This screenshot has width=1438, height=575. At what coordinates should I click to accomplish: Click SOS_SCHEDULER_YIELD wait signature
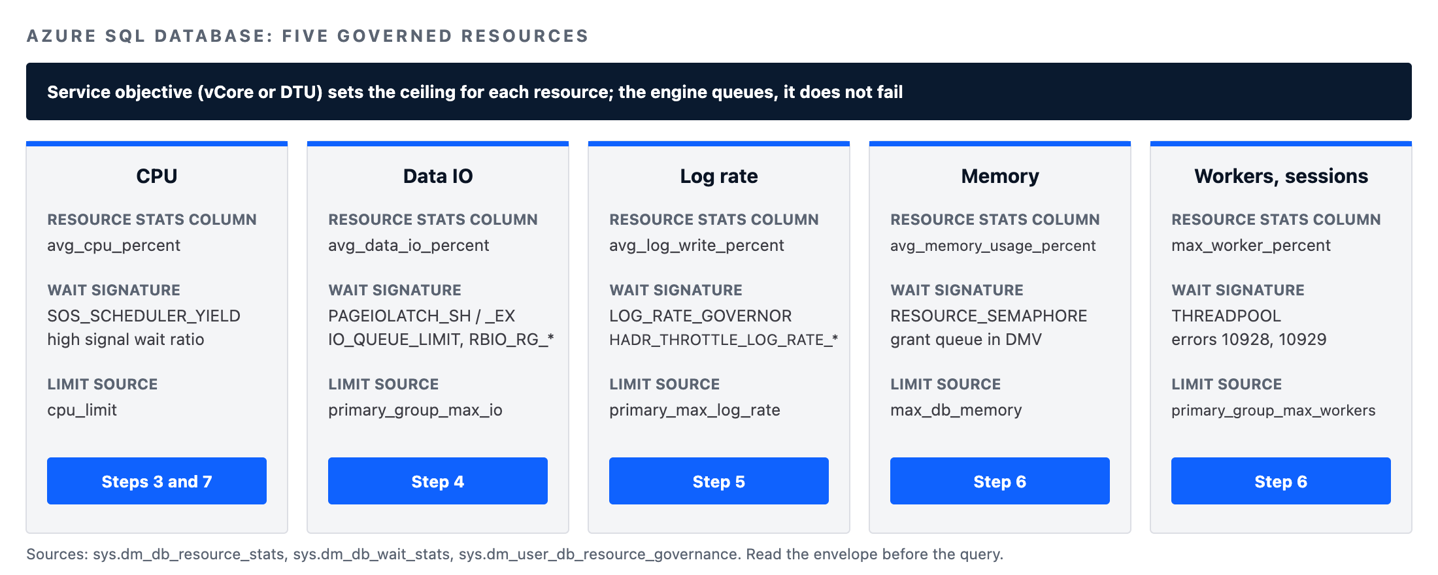(144, 316)
